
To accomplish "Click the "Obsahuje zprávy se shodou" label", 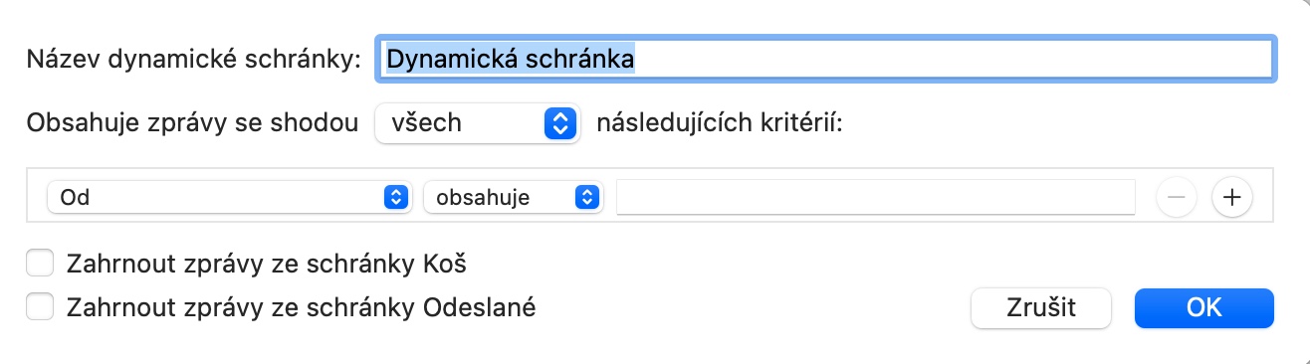I will 192,123.
